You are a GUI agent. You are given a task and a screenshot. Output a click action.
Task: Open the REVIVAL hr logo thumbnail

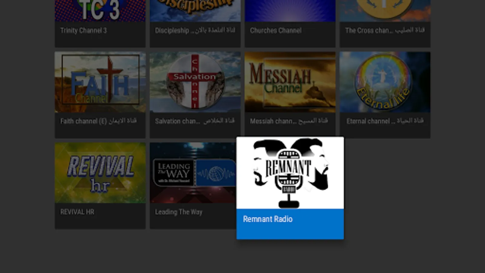point(100,173)
